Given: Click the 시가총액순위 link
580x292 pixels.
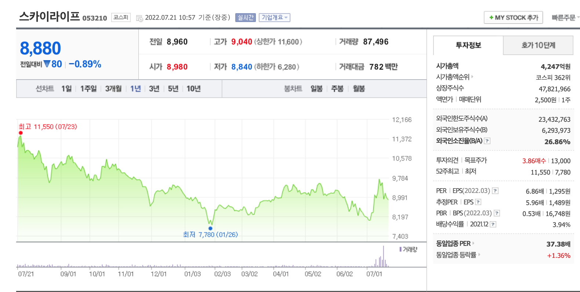Looking at the screenshot, I should tap(453, 77).
